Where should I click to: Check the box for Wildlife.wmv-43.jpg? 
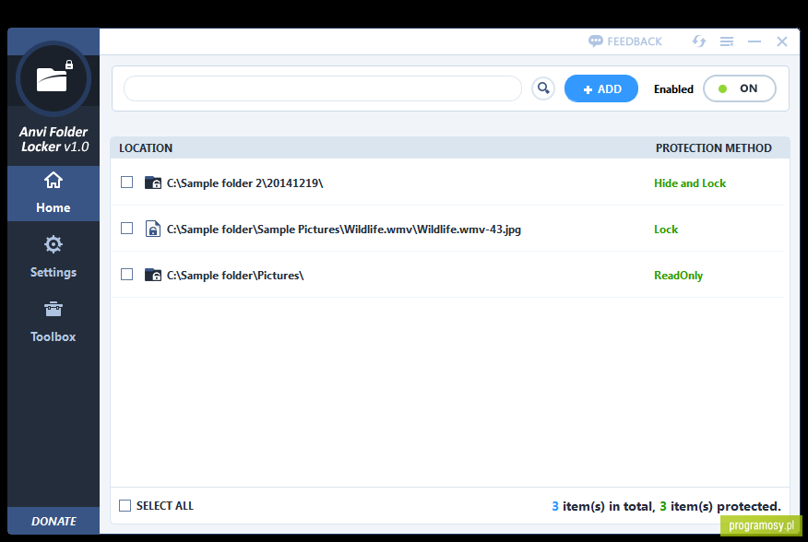point(126,229)
